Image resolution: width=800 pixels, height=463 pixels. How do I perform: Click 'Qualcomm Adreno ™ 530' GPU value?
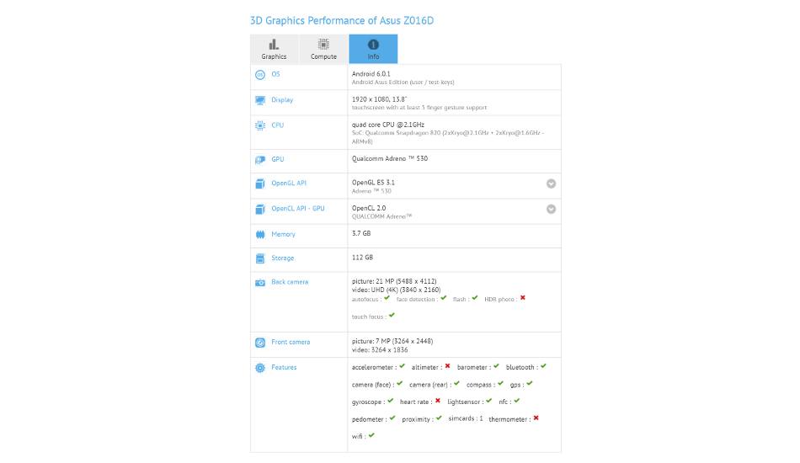tap(390, 158)
